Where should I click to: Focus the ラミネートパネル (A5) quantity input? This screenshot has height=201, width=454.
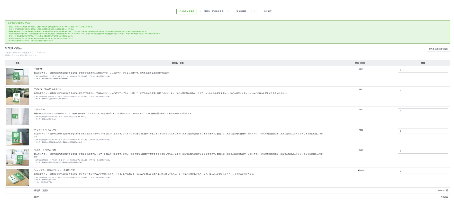coord(423,151)
